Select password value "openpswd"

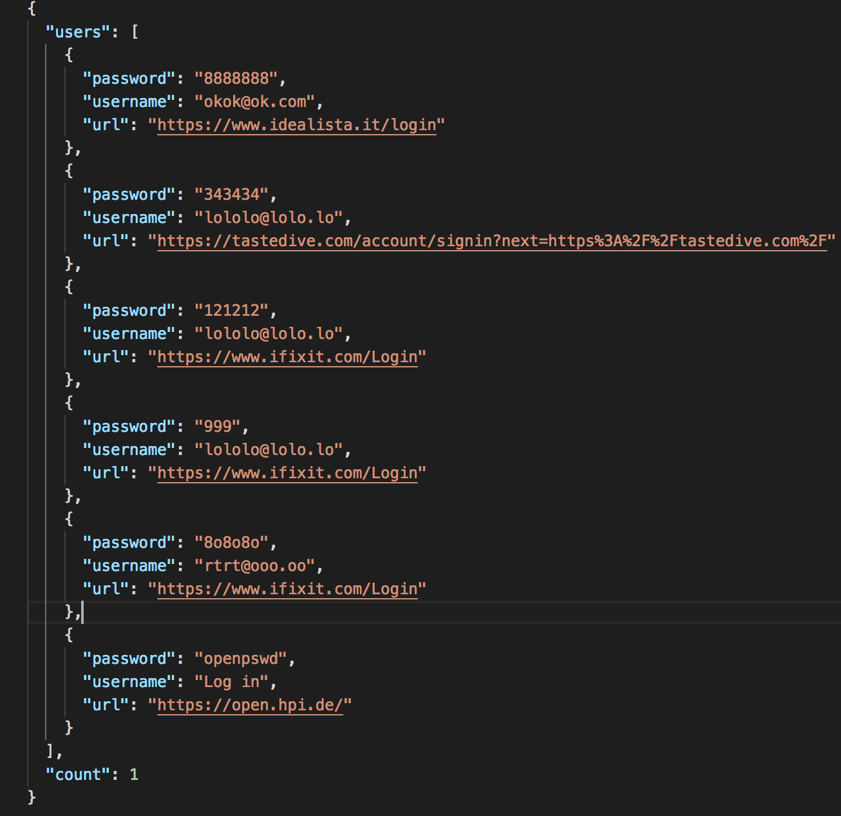click(x=241, y=658)
